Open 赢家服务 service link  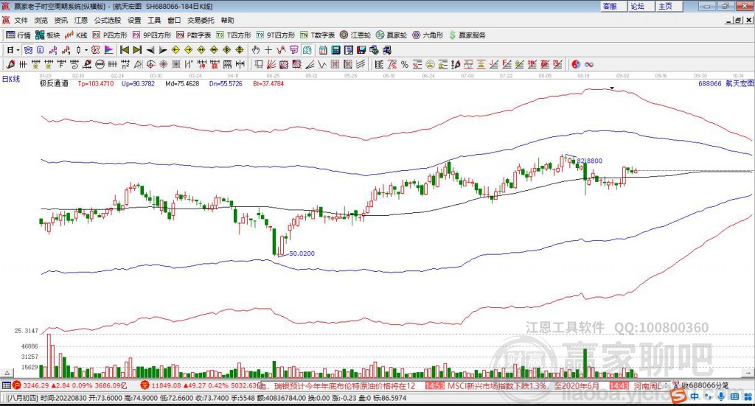[467, 35]
